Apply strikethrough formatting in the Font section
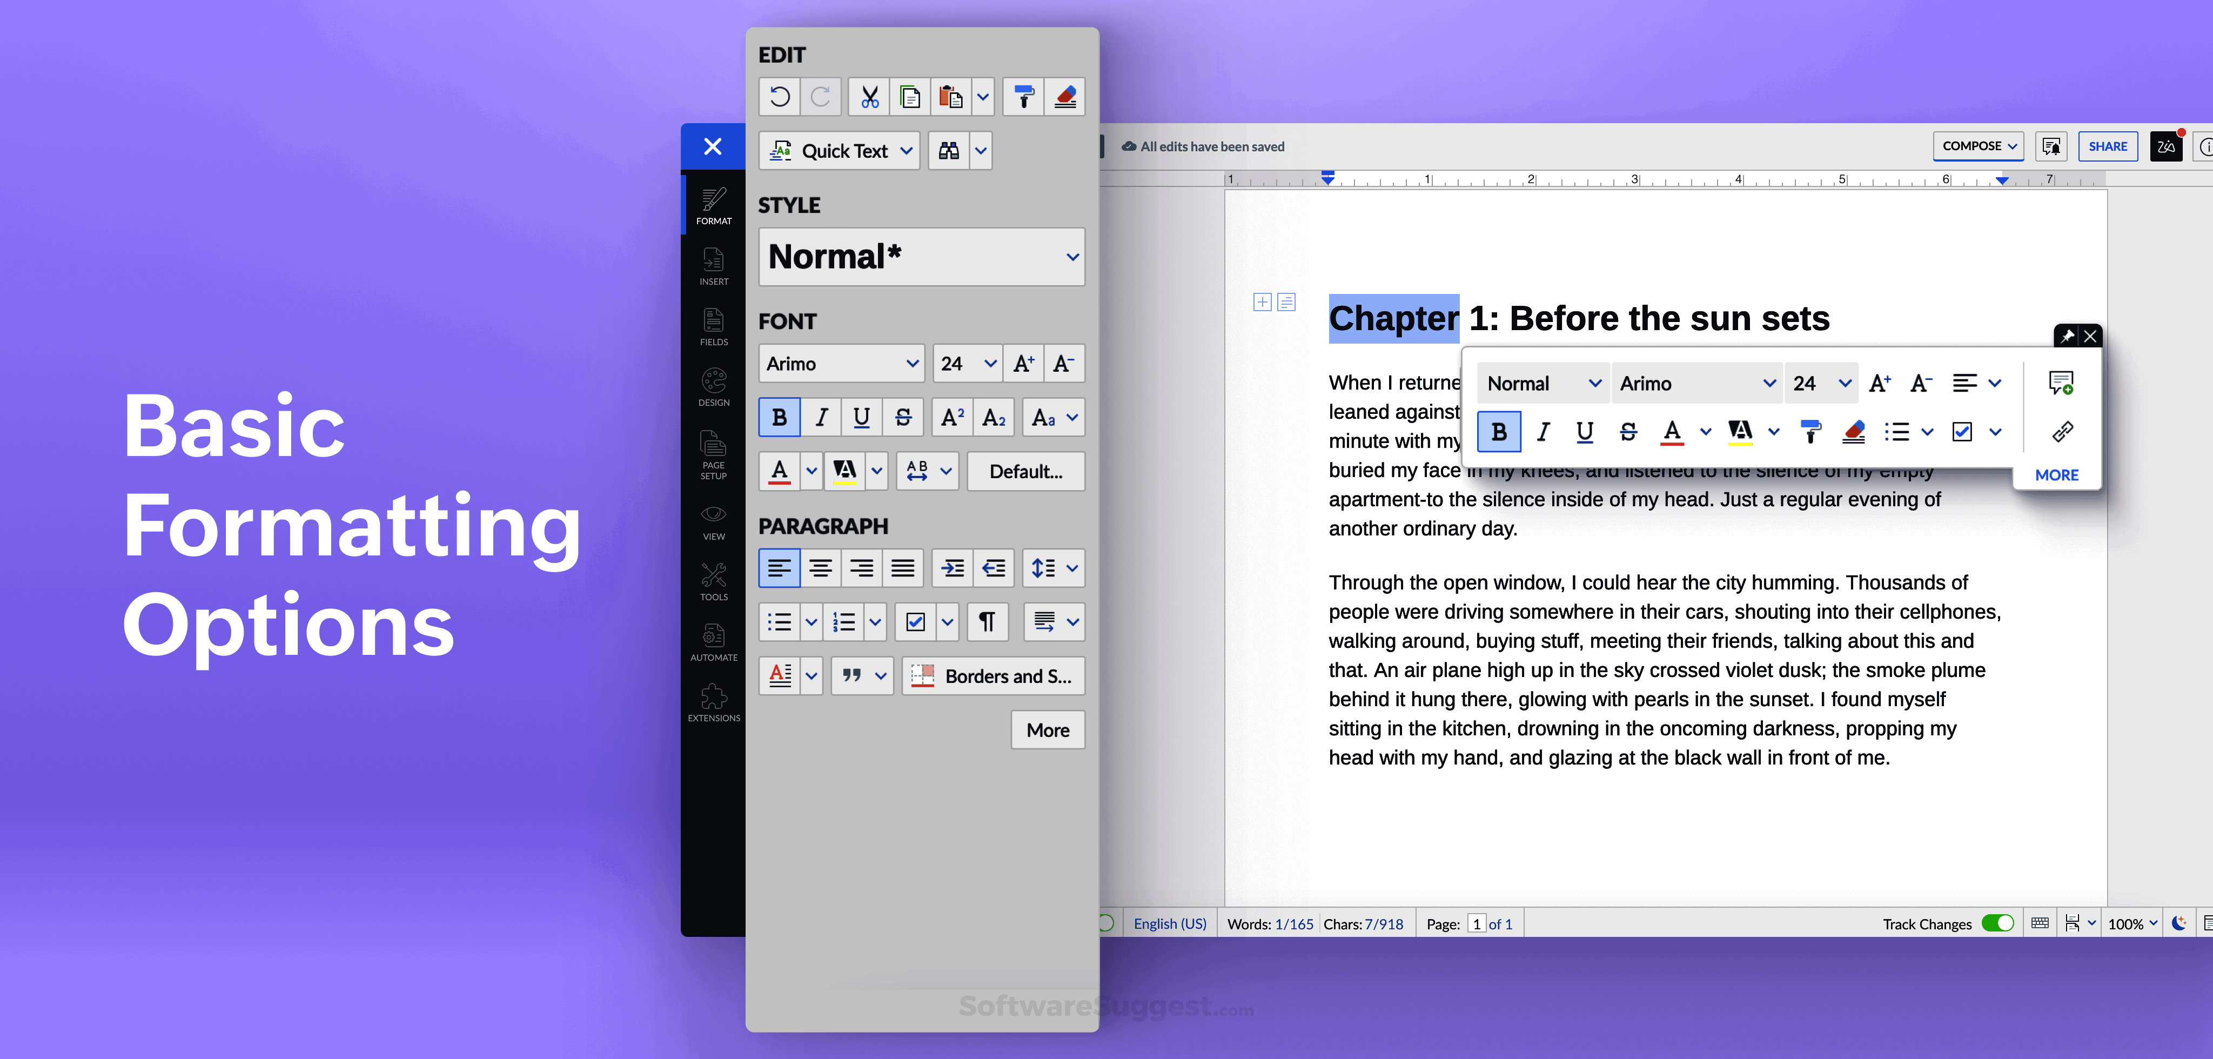Screen dimensions: 2213x1059 [903, 418]
